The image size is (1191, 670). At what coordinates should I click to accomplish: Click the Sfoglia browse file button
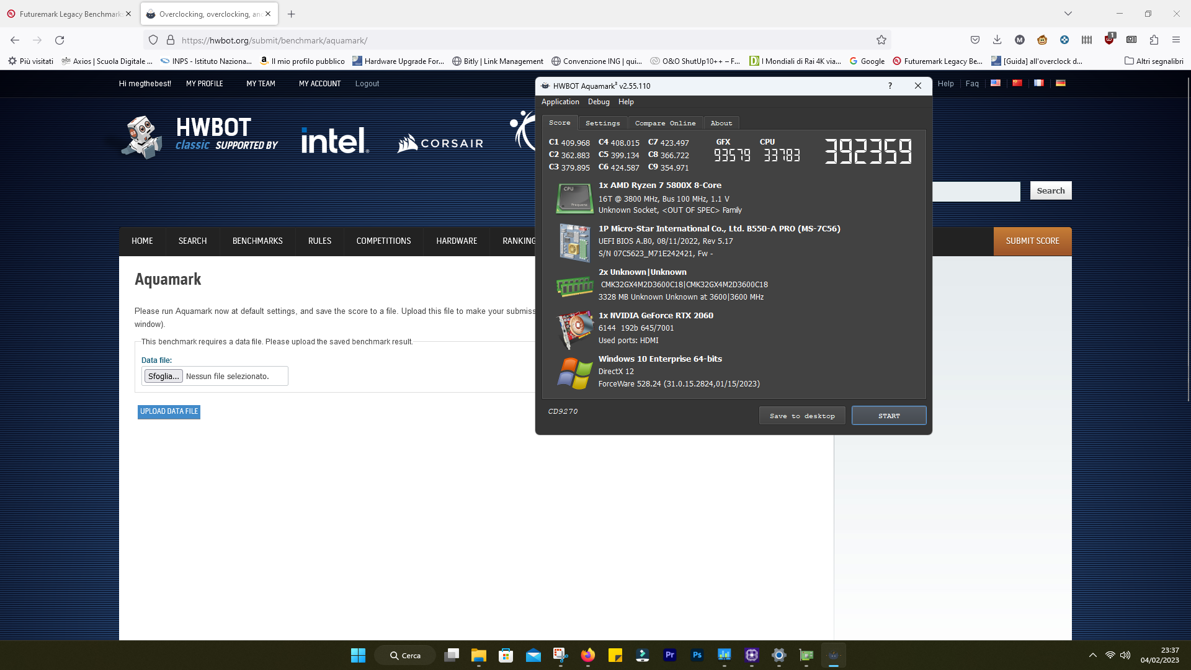tap(163, 376)
